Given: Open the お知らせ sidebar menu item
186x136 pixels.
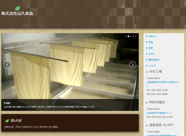Looking at the screenshot, I should pos(152,36).
